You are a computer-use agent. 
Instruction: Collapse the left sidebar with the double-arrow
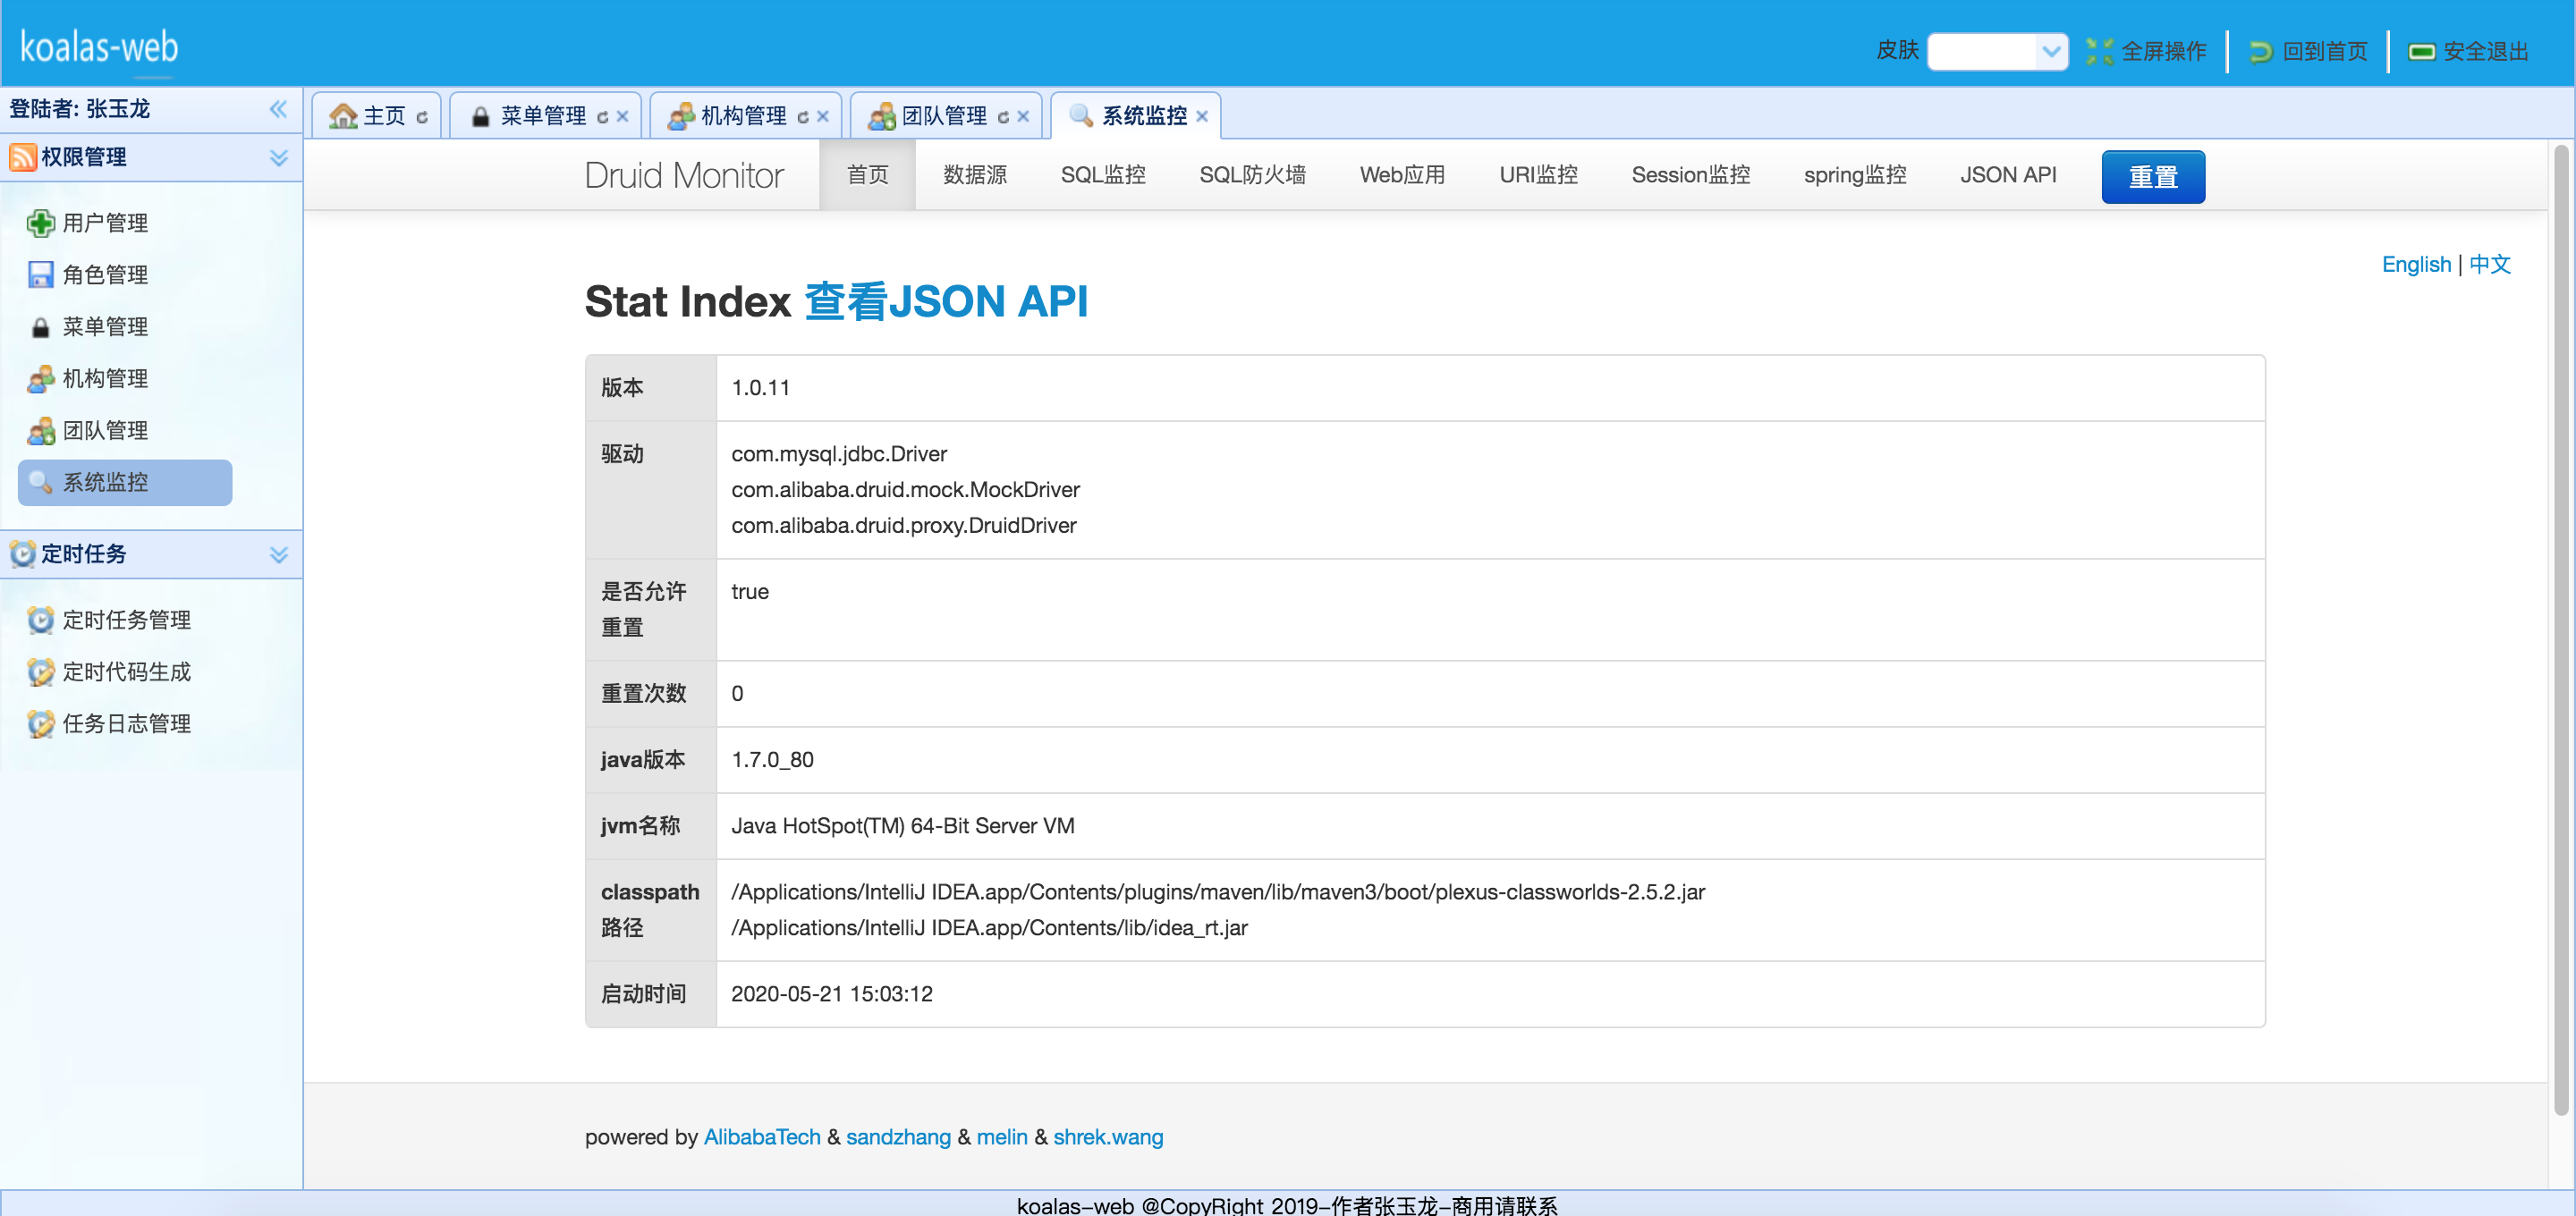click(x=278, y=109)
